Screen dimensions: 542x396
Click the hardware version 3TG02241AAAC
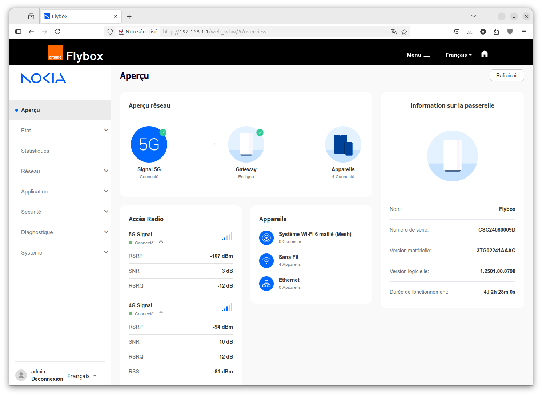(496, 251)
